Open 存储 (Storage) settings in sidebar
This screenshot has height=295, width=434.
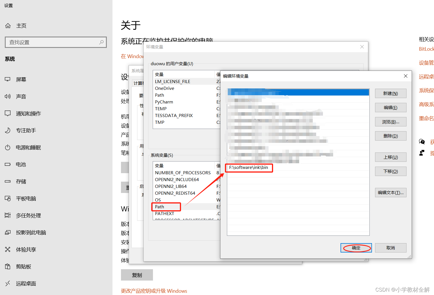point(21,181)
